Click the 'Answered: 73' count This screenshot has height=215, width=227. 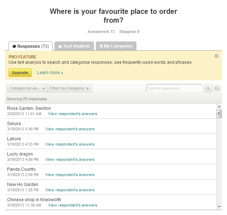(101, 32)
